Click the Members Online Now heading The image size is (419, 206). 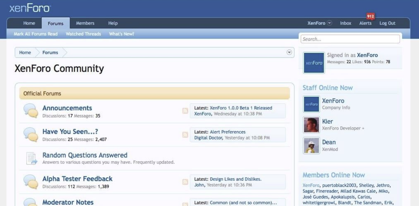pos(334,175)
